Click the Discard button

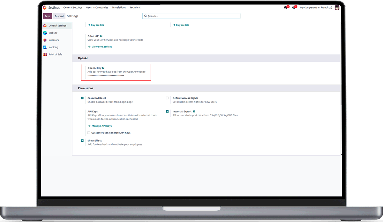59,16
